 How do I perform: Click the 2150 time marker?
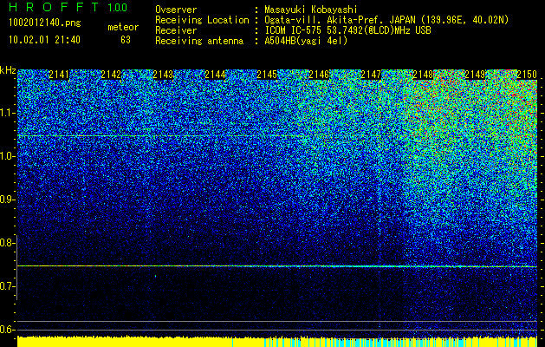pyautogui.click(x=527, y=75)
